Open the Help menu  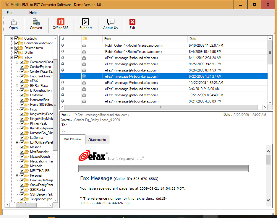(x=33, y=13)
